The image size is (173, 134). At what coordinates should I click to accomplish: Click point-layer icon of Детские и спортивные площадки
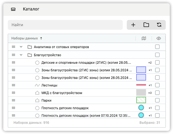37,62
